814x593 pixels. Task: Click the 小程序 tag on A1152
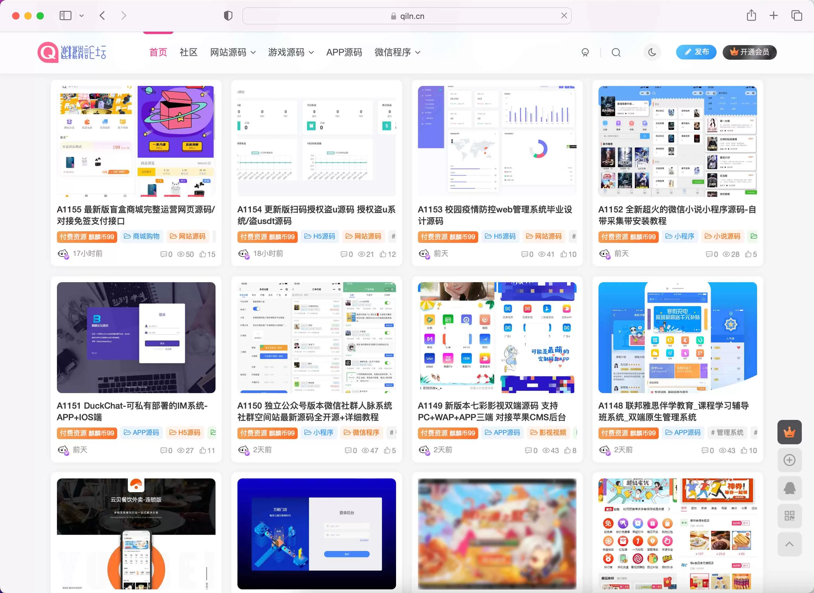pos(679,236)
